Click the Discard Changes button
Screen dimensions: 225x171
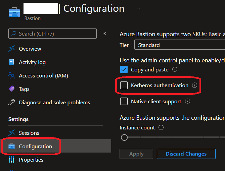(186, 154)
